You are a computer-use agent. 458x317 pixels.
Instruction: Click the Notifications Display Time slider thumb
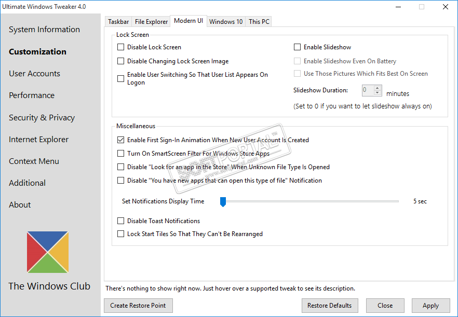[223, 202]
